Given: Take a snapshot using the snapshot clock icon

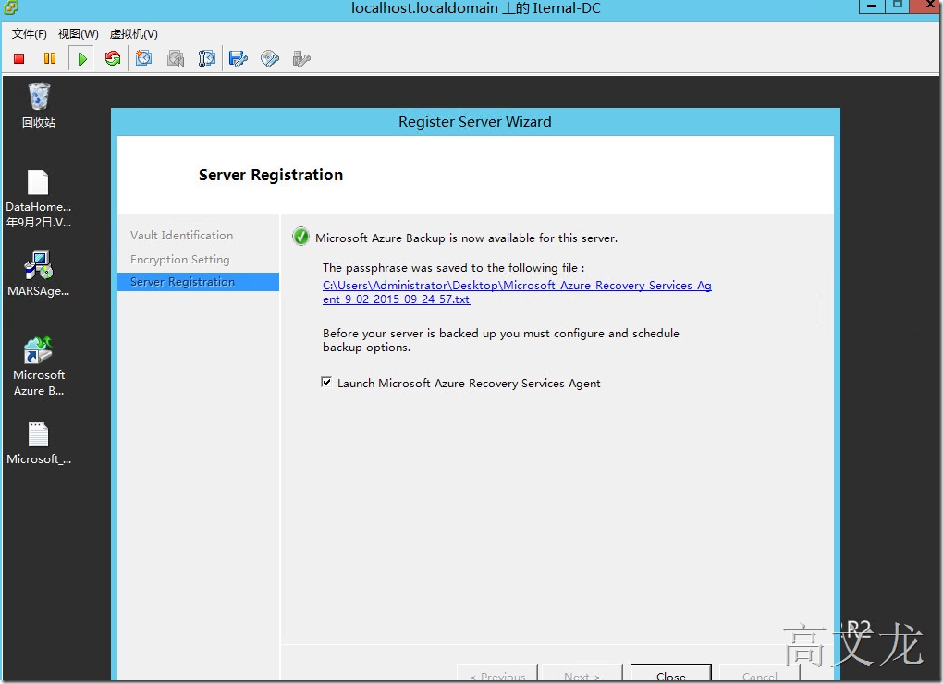Looking at the screenshot, I should 143,58.
